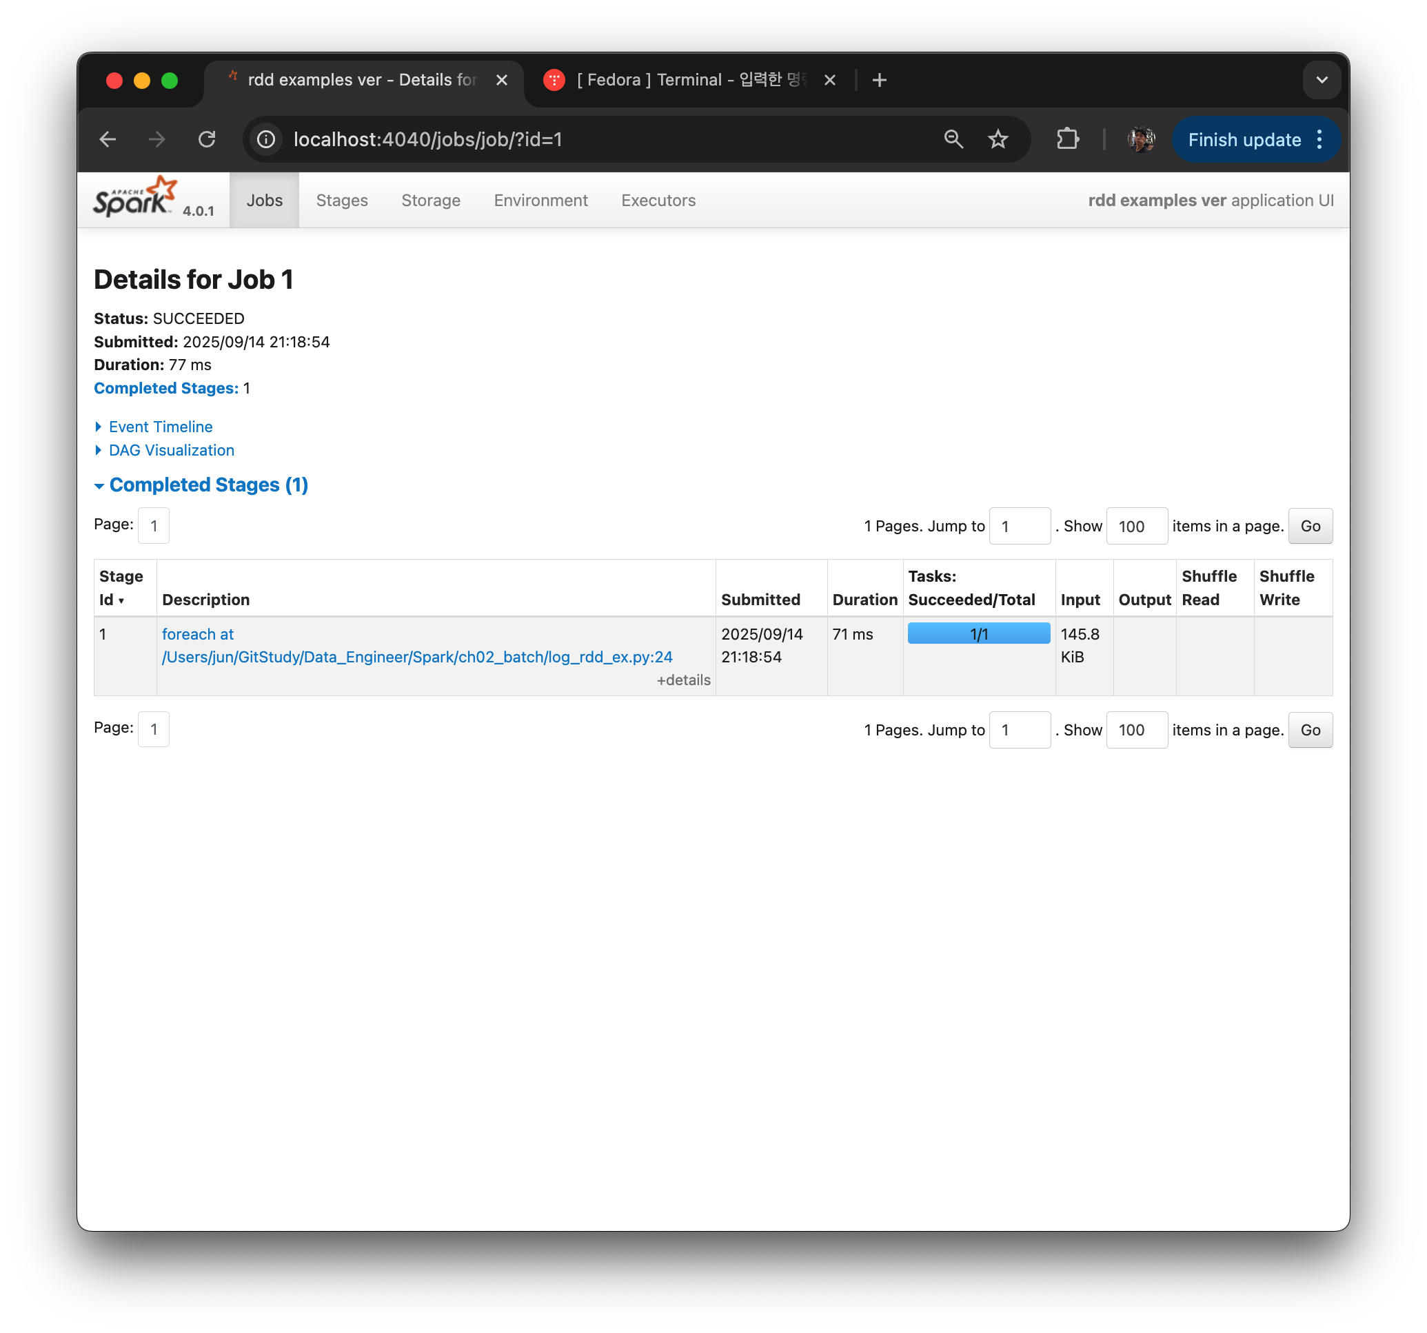This screenshot has height=1333, width=1427.
Task: Open the tab search dropdown arrow
Action: click(1322, 80)
